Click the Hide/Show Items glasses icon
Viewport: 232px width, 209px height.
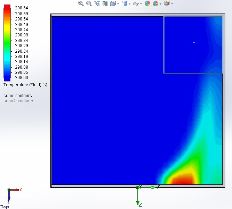[x=136, y=4]
